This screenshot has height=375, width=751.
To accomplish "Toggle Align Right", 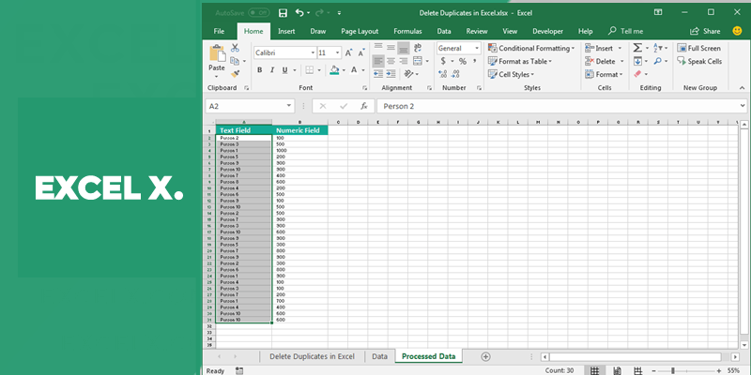I will pos(404,61).
